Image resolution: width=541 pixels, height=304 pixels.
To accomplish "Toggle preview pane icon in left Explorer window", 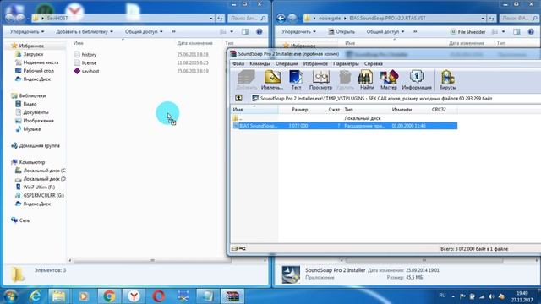I will click(245, 32).
